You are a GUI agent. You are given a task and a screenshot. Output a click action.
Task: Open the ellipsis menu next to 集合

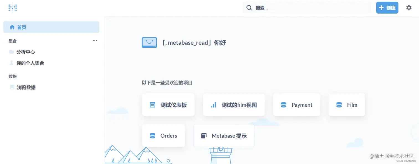pos(95,40)
